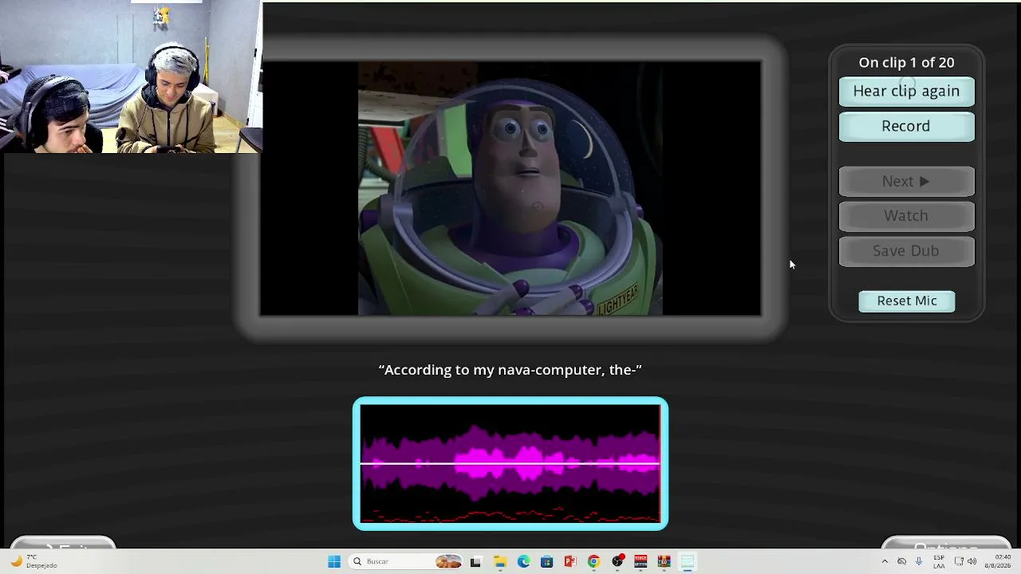
Task: Click the magenta audio waveform display
Action: point(510,463)
